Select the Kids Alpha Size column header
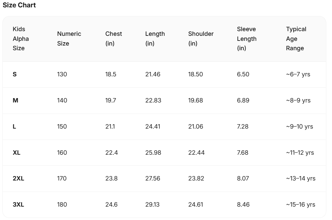Viewport: 332px width, 220px height. tap(21, 39)
